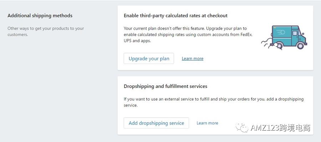Click the Dropshipping and fulfillment services heading
This screenshot has height=142, width=321.
pyautogui.click(x=165, y=86)
